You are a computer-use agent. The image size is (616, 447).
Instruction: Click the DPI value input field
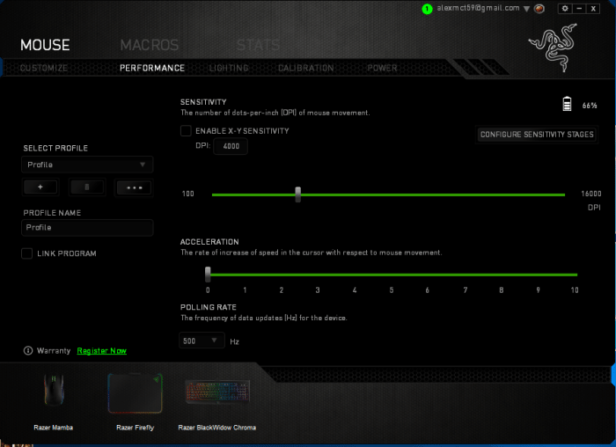click(x=231, y=146)
